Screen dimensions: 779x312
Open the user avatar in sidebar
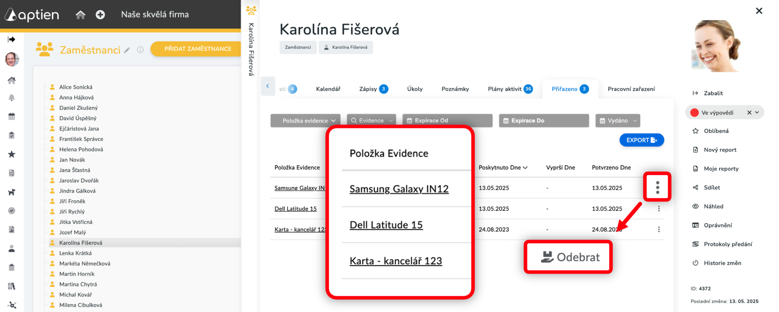click(x=12, y=59)
